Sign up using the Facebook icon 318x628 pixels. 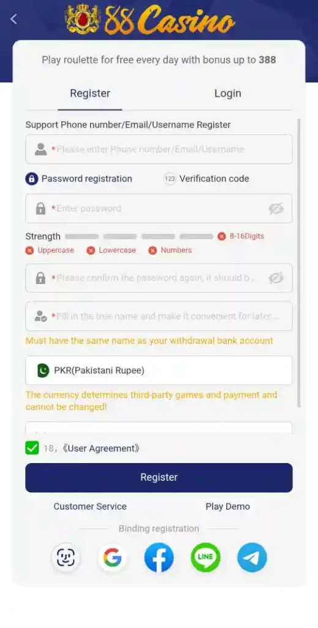coord(159,557)
